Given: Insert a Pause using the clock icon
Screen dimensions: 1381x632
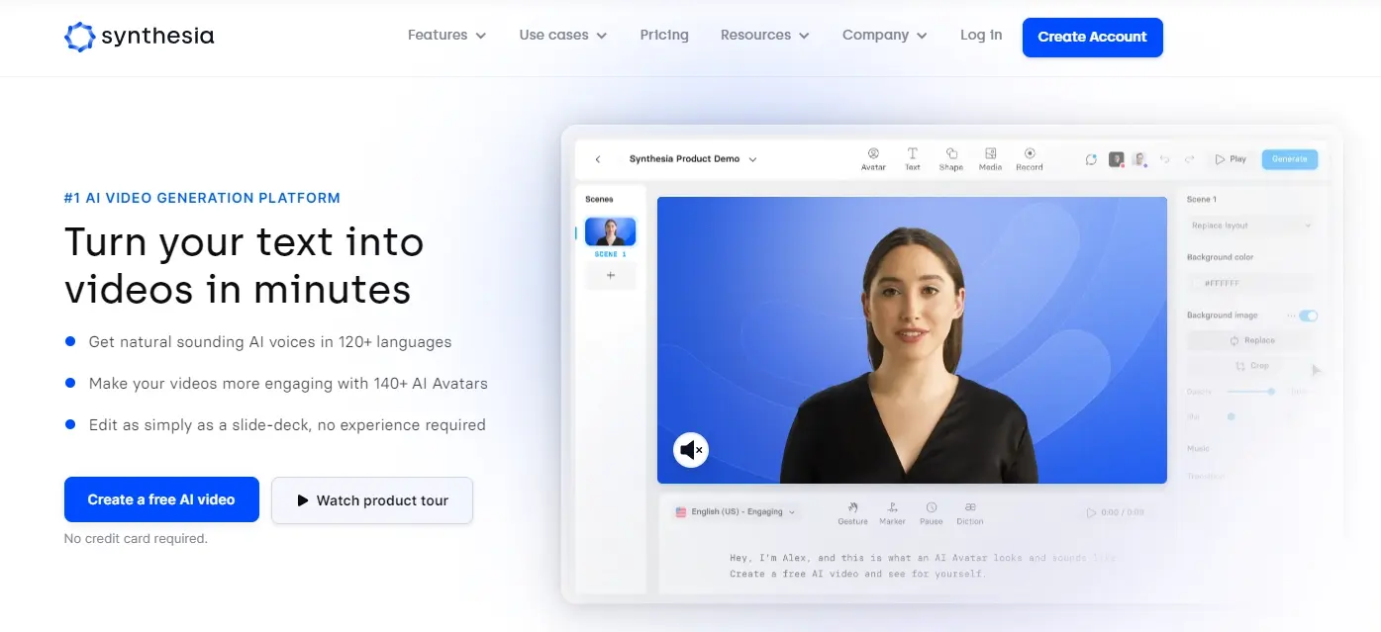Looking at the screenshot, I should (931, 507).
